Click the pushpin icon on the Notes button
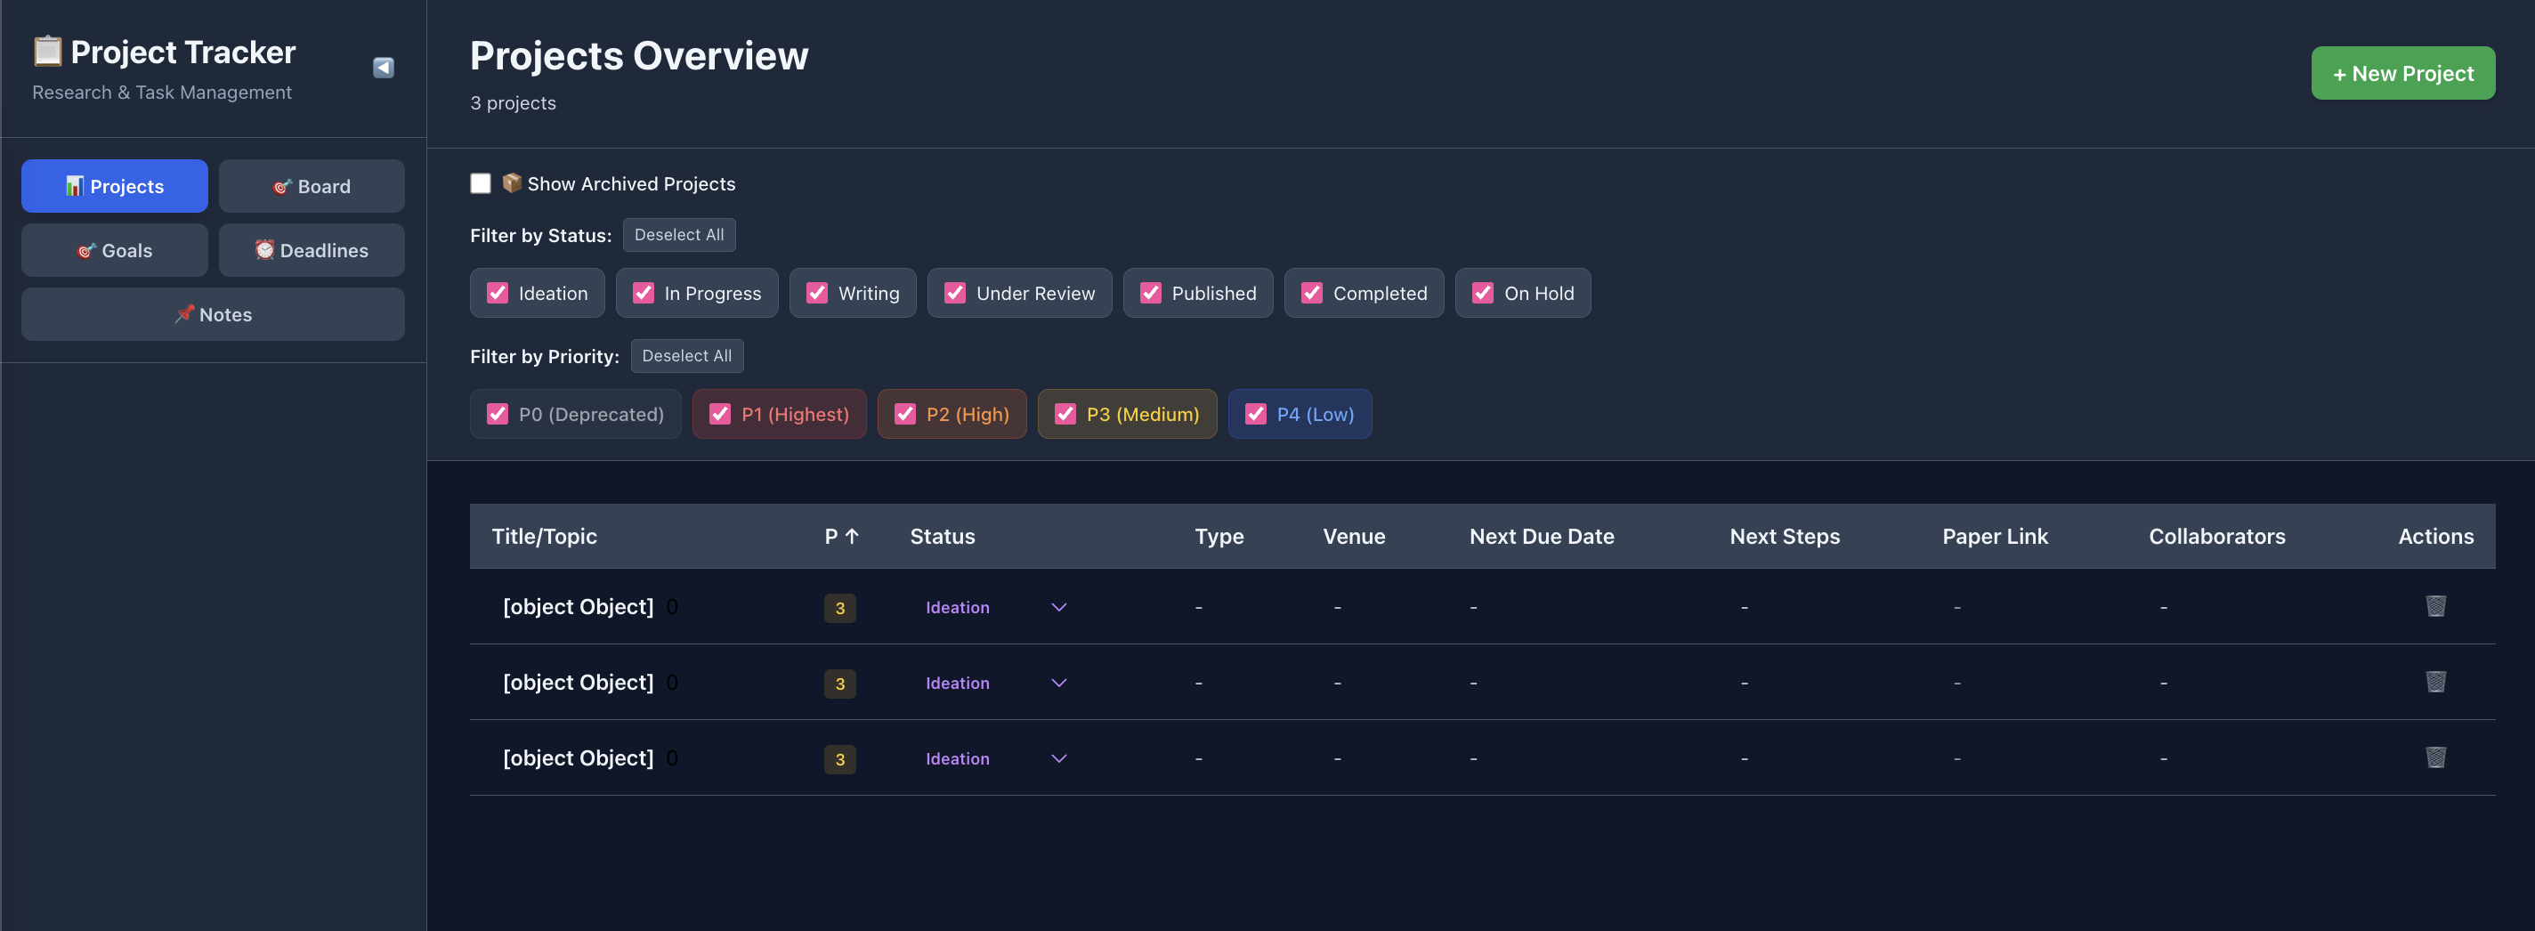 pyautogui.click(x=184, y=314)
